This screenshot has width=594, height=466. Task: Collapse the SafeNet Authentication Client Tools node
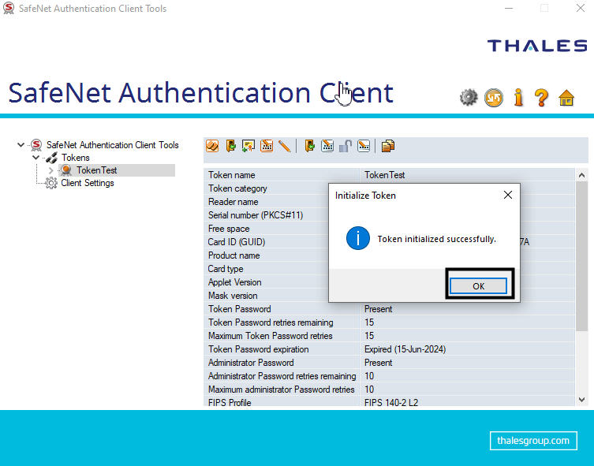point(21,145)
